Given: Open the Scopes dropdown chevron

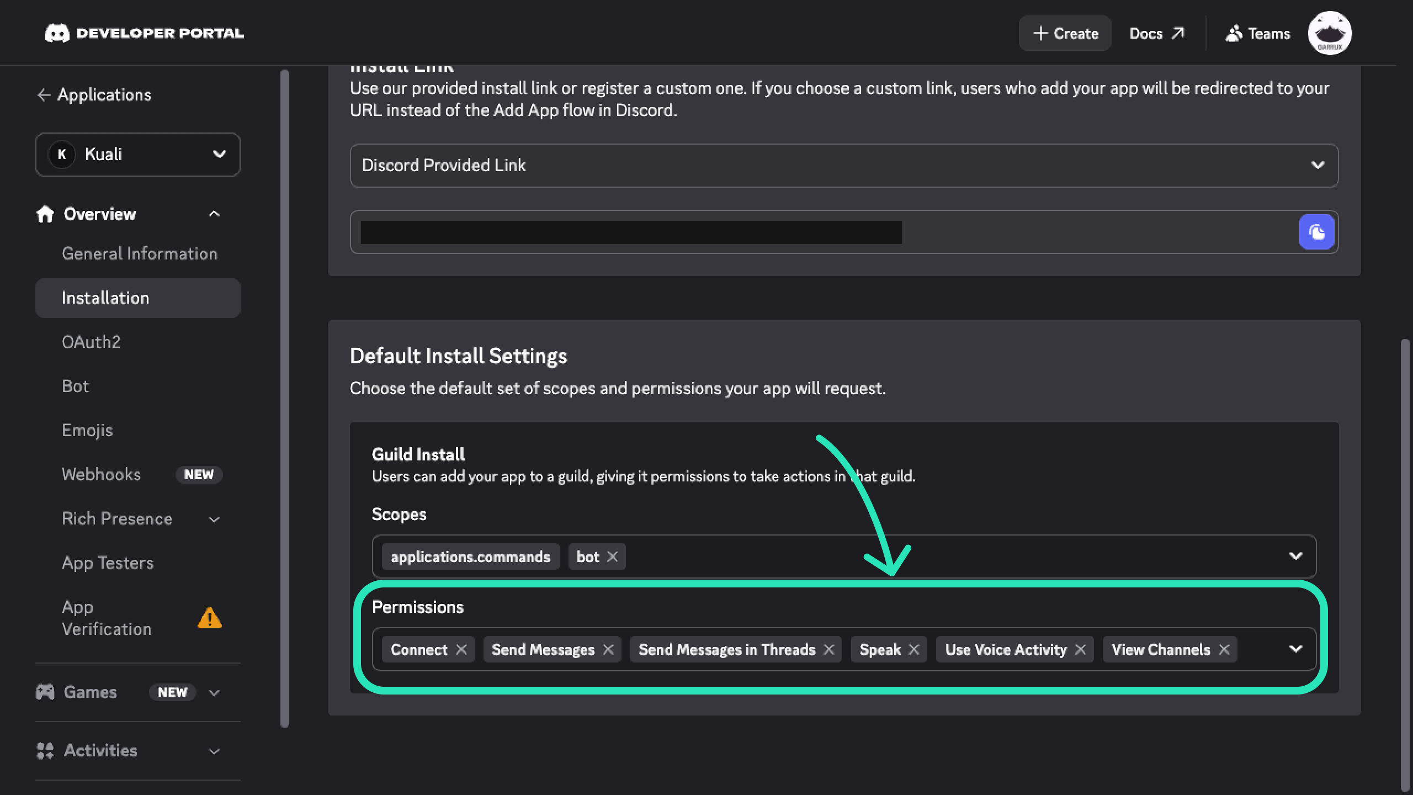Looking at the screenshot, I should tap(1295, 556).
